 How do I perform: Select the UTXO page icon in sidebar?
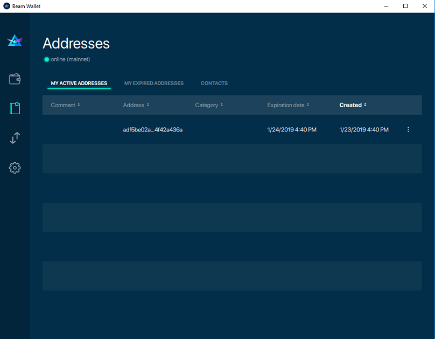(15, 108)
